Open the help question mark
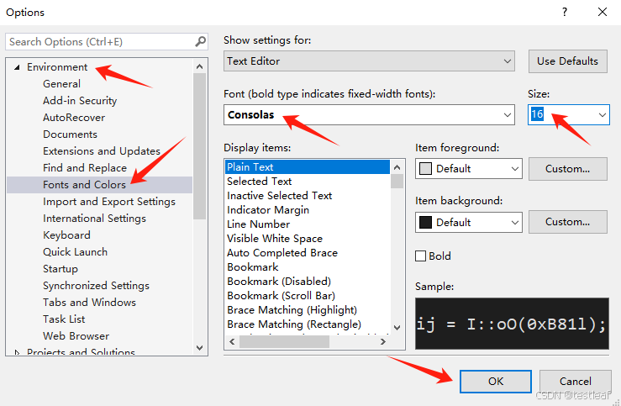Viewport: 621px width, 406px height. (565, 12)
